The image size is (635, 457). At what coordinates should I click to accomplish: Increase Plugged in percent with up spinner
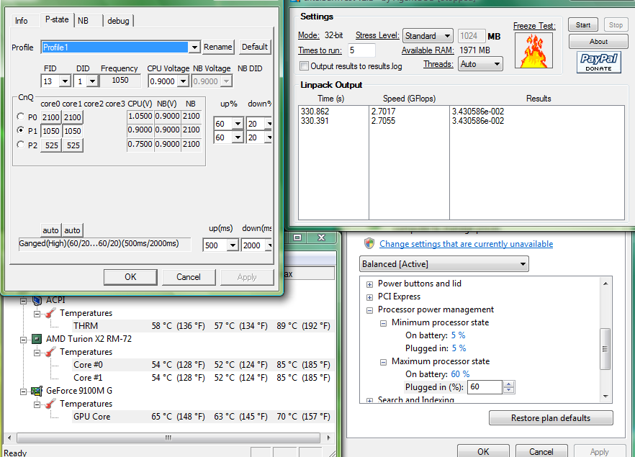[x=508, y=384]
